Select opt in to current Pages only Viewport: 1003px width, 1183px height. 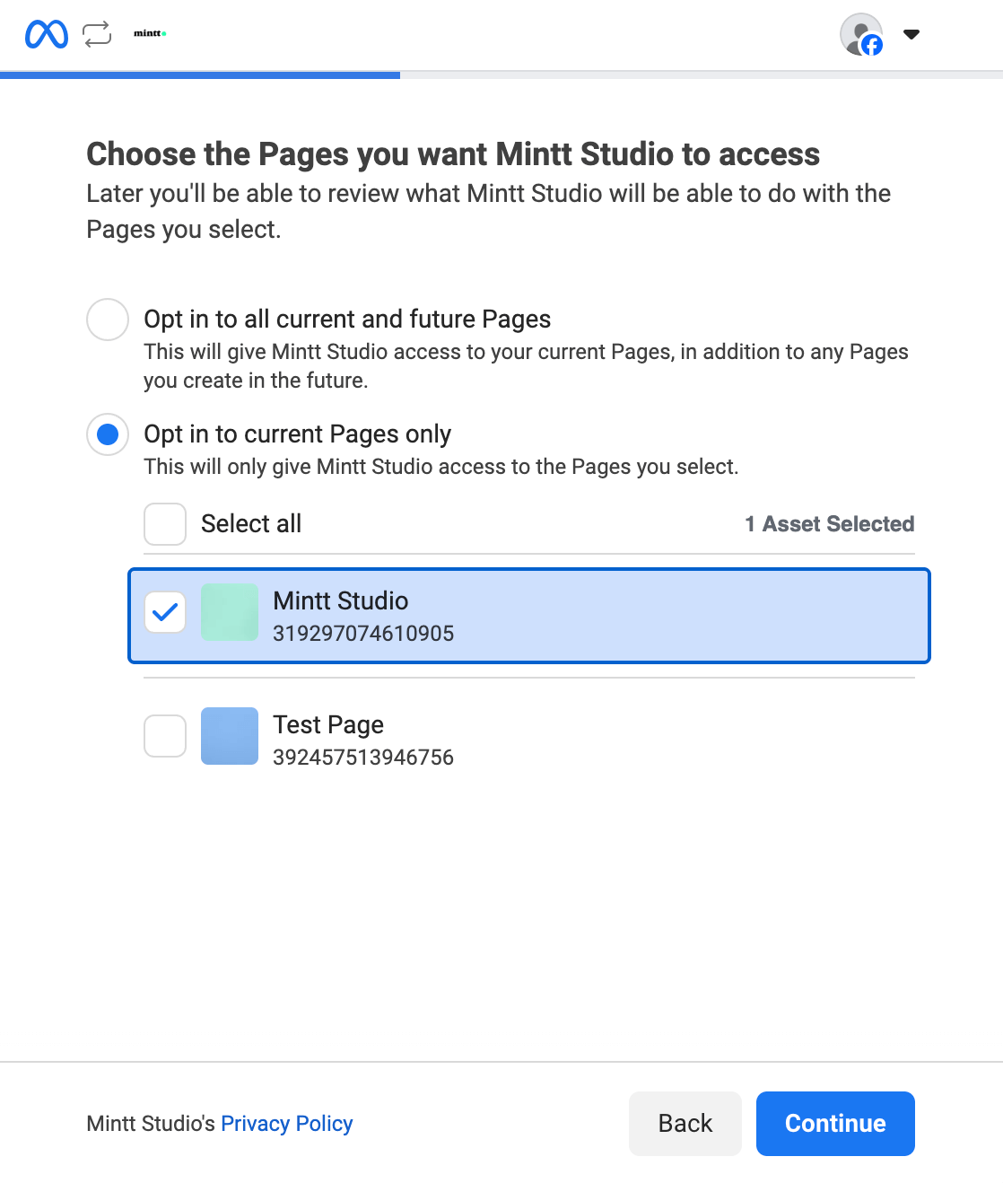pos(107,434)
